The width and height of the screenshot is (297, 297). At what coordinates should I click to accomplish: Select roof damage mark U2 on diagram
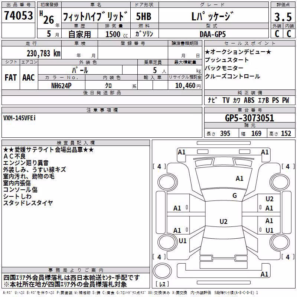pos(223,221)
